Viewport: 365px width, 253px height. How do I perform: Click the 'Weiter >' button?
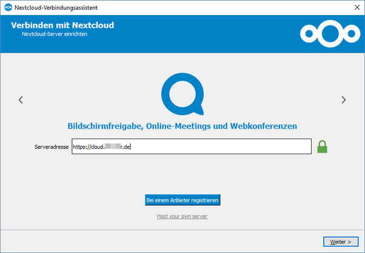coord(341,241)
